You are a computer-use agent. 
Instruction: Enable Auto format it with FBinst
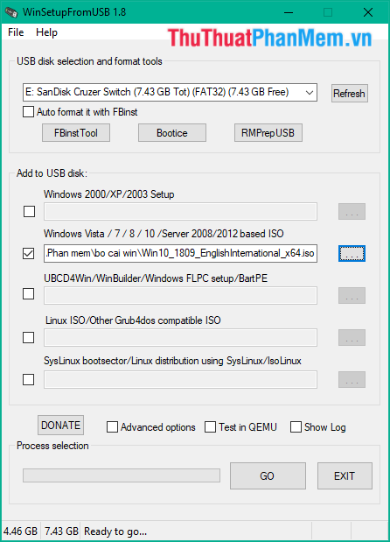[28, 112]
